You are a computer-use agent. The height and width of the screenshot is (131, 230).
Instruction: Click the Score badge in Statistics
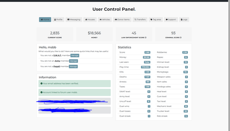coord(147,52)
